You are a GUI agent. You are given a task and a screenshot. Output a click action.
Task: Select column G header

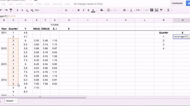(x=55, y=20)
